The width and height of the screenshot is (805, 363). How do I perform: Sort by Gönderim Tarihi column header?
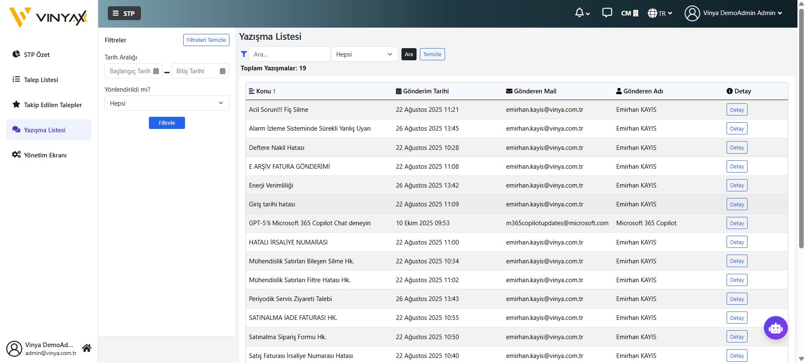[422, 91]
